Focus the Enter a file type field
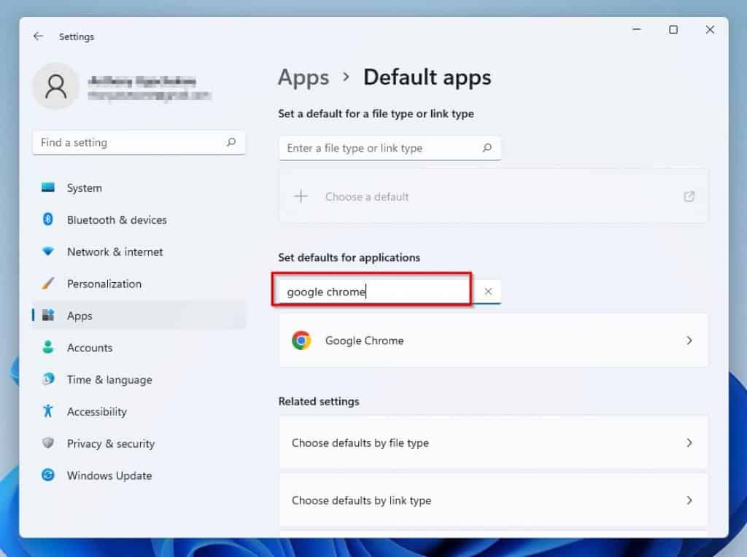Viewport: 747px width, 557px height. click(390, 148)
